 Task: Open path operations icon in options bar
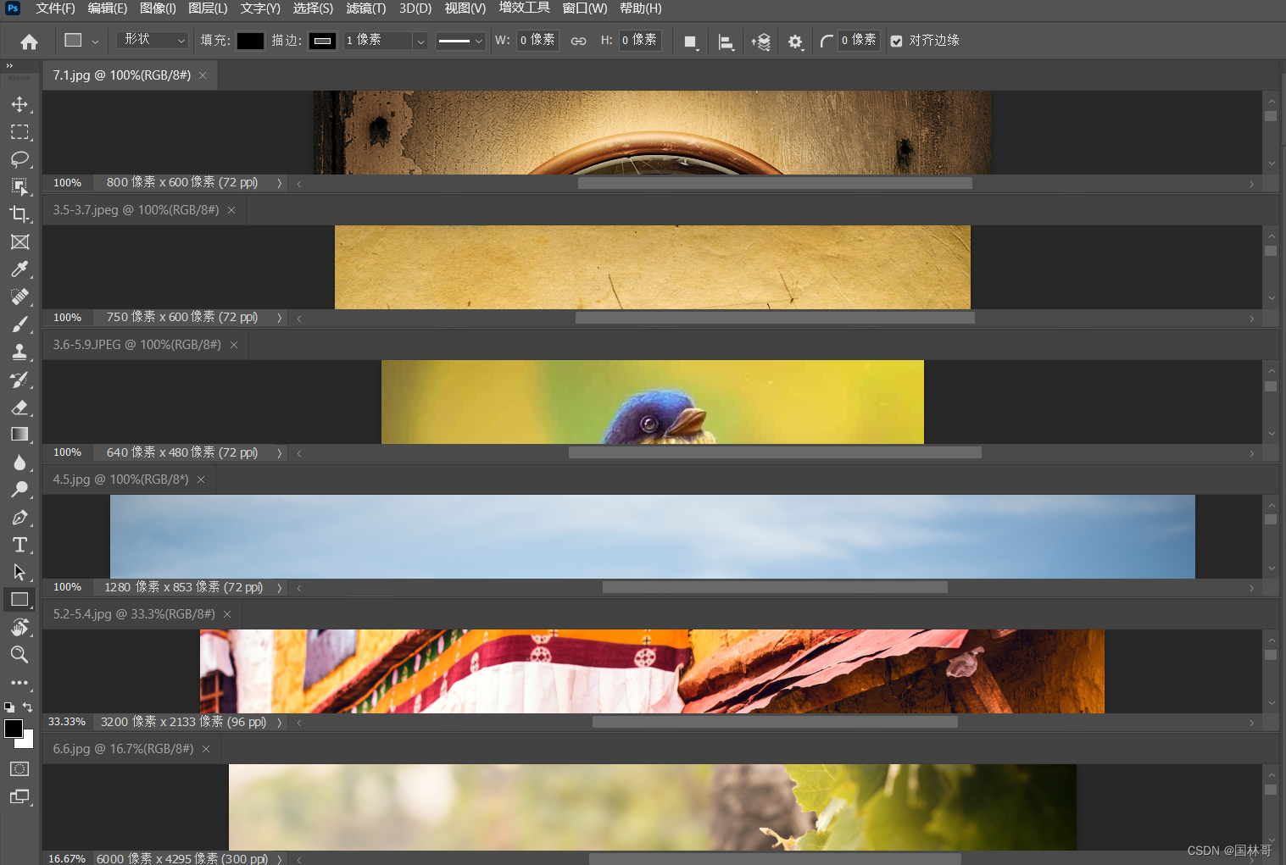pos(691,42)
